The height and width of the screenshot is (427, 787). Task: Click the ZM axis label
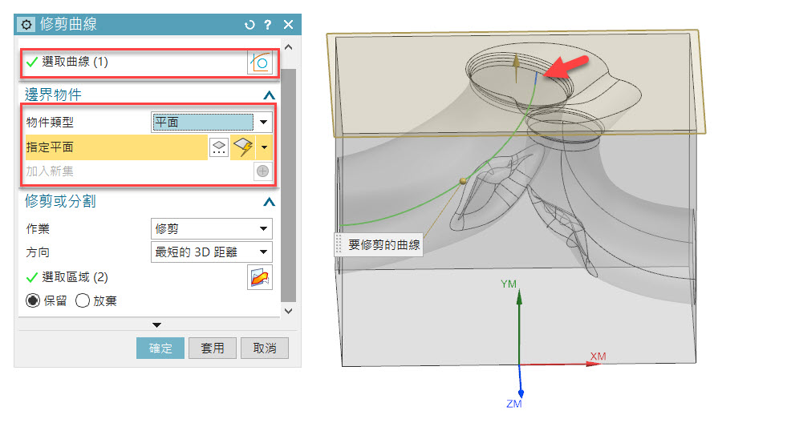(x=514, y=404)
